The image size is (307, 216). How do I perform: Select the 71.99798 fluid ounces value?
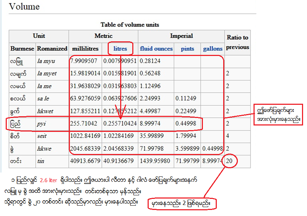152,148
